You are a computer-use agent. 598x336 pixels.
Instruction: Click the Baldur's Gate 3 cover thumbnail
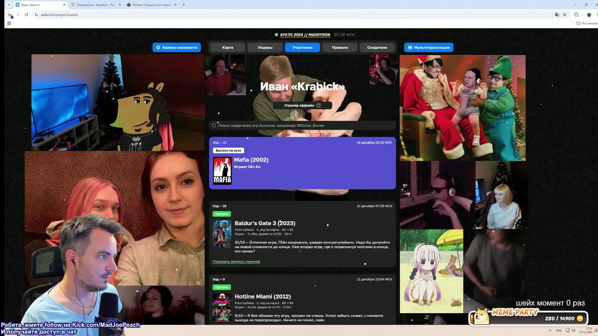[x=222, y=234]
